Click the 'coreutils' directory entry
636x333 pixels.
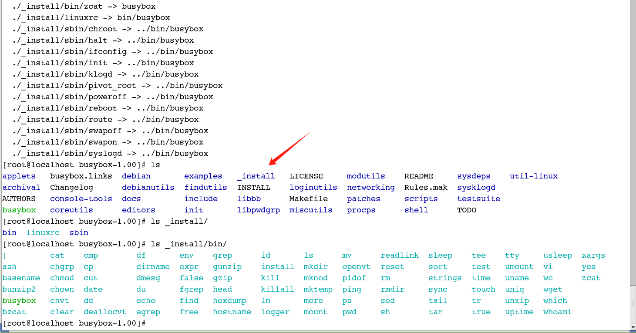[71, 210]
